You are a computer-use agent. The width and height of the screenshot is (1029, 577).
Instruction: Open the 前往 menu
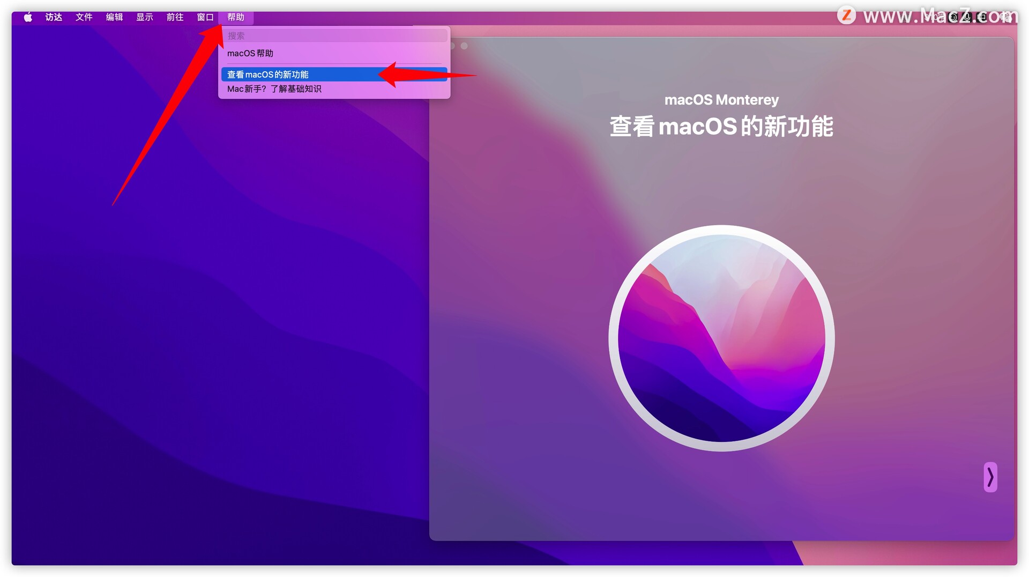175,17
